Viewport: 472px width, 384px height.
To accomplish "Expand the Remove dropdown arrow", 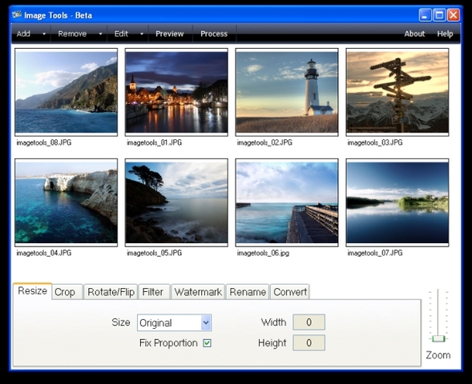I will pos(100,34).
